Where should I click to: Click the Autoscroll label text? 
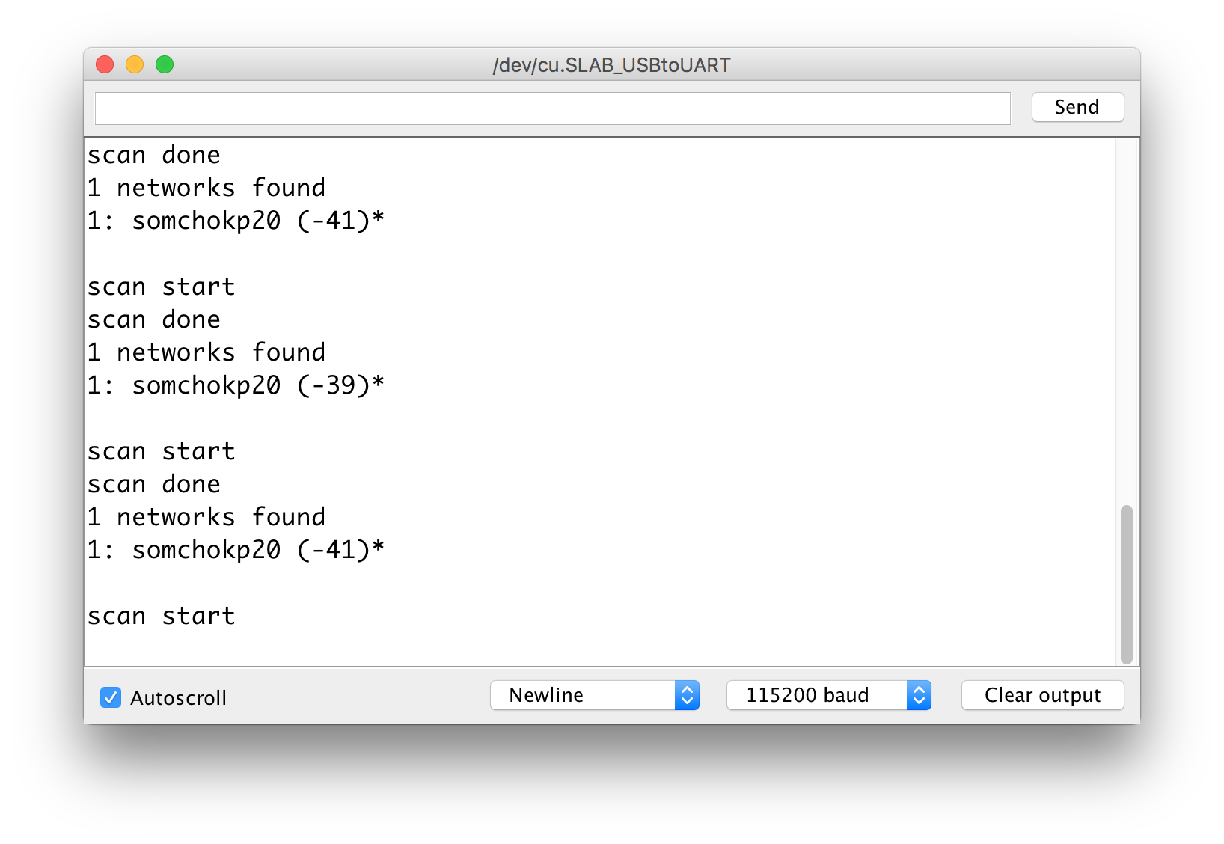[178, 698]
